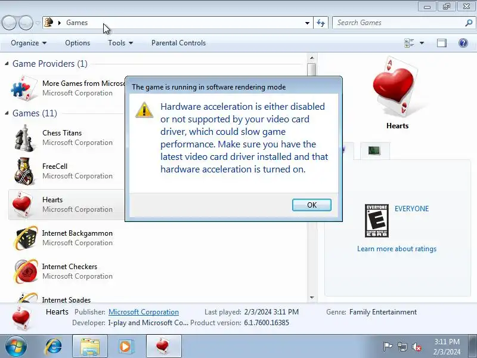Click the scroll up arrow in the games list
The height and width of the screenshot is (358, 477).
(312, 57)
